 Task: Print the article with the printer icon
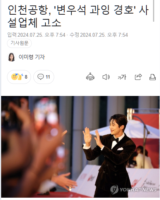[x=153, y=77]
